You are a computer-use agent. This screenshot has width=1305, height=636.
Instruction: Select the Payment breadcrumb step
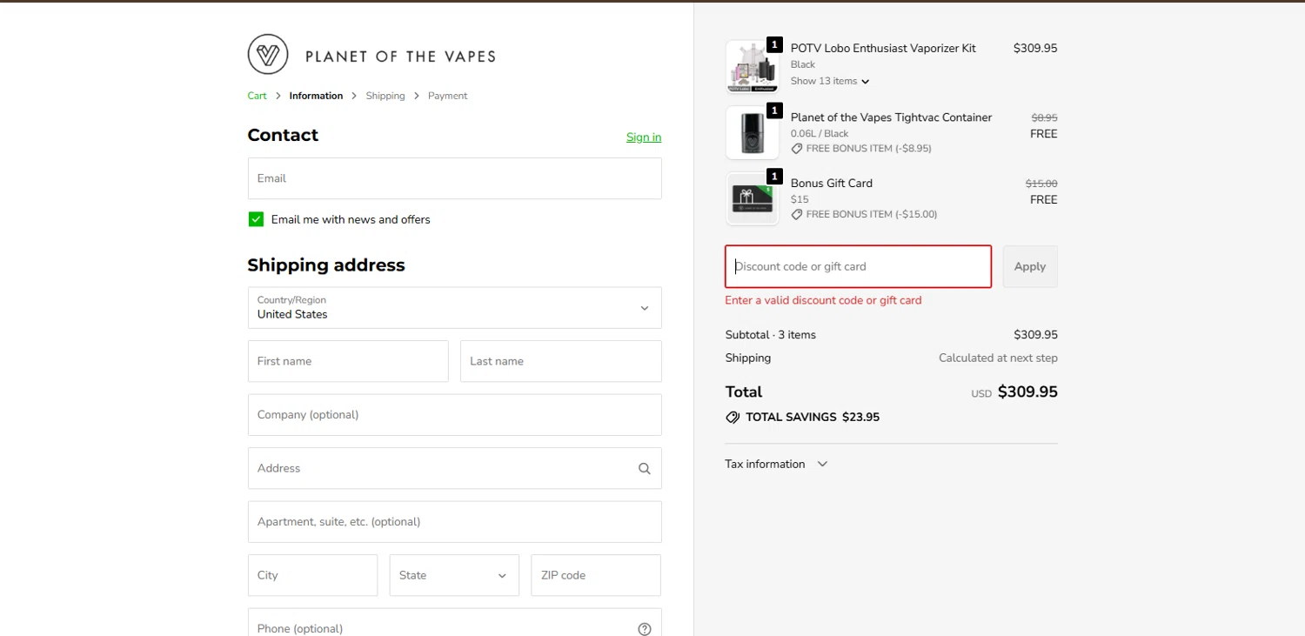[447, 96]
